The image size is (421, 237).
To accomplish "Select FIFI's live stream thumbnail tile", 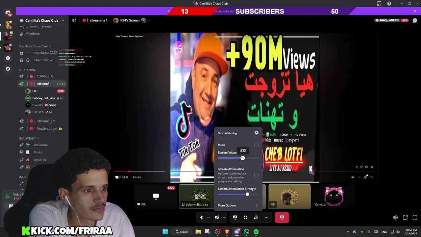I will point(156,197).
